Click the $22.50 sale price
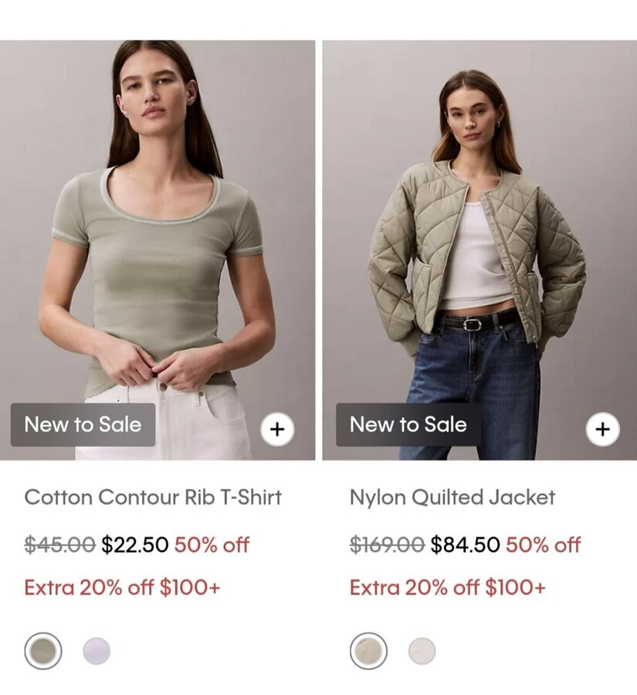This screenshot has width=637, height=695. [x=135, y=544]
